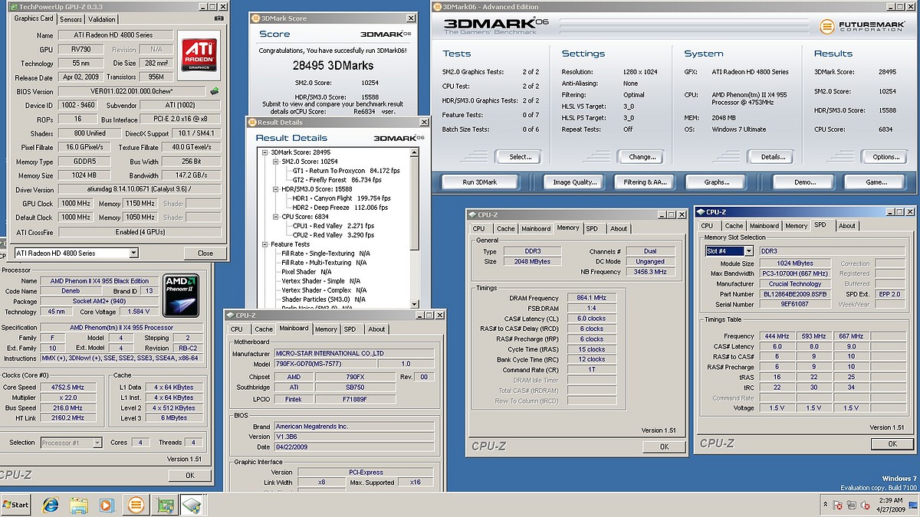Open Graphs... in 3DMark06
The width and height of the screenshot is (920, 517).
[x=717, y=182]
